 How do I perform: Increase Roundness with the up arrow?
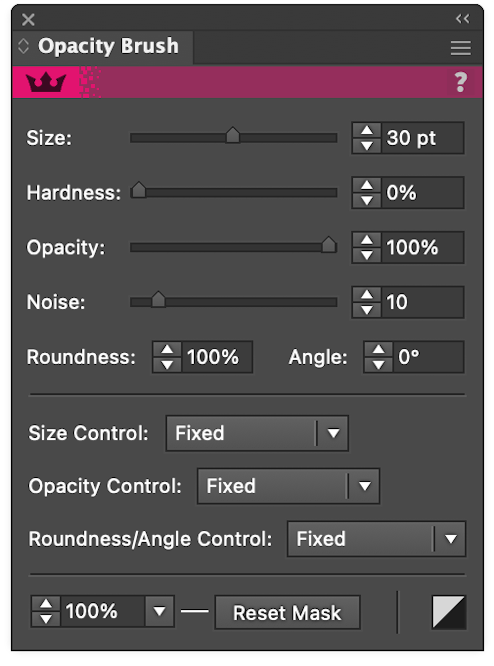(168, 349)
